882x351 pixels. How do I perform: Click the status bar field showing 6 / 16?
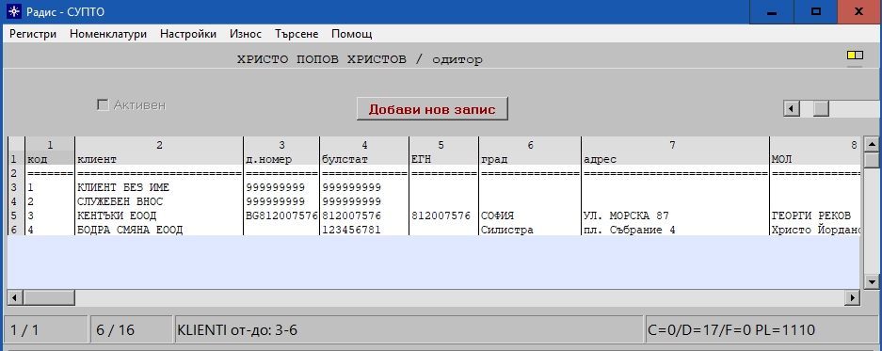[131, 329]
